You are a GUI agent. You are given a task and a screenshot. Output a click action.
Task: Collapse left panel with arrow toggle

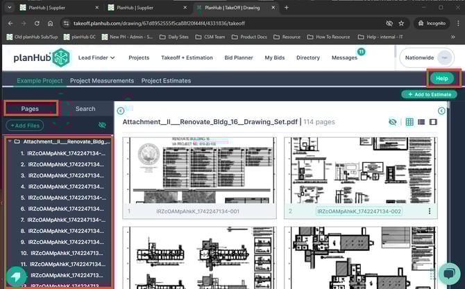pyautogui.click(x=120, y=110)
